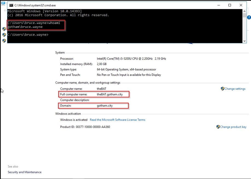Click the Computer description label
This screenshot has height=179, width=251.
tap(75, 100)
